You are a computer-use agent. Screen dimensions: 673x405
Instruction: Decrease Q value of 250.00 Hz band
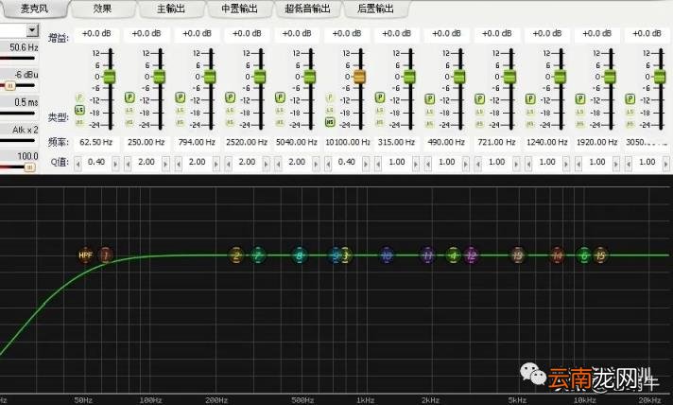[128, 164]
